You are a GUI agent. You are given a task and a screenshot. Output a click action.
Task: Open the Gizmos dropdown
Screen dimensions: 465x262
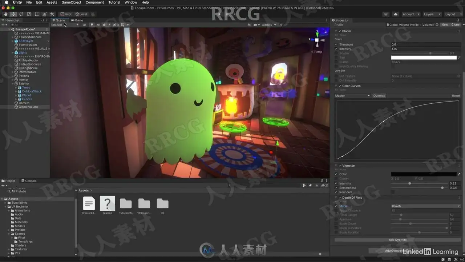(269, 25)
